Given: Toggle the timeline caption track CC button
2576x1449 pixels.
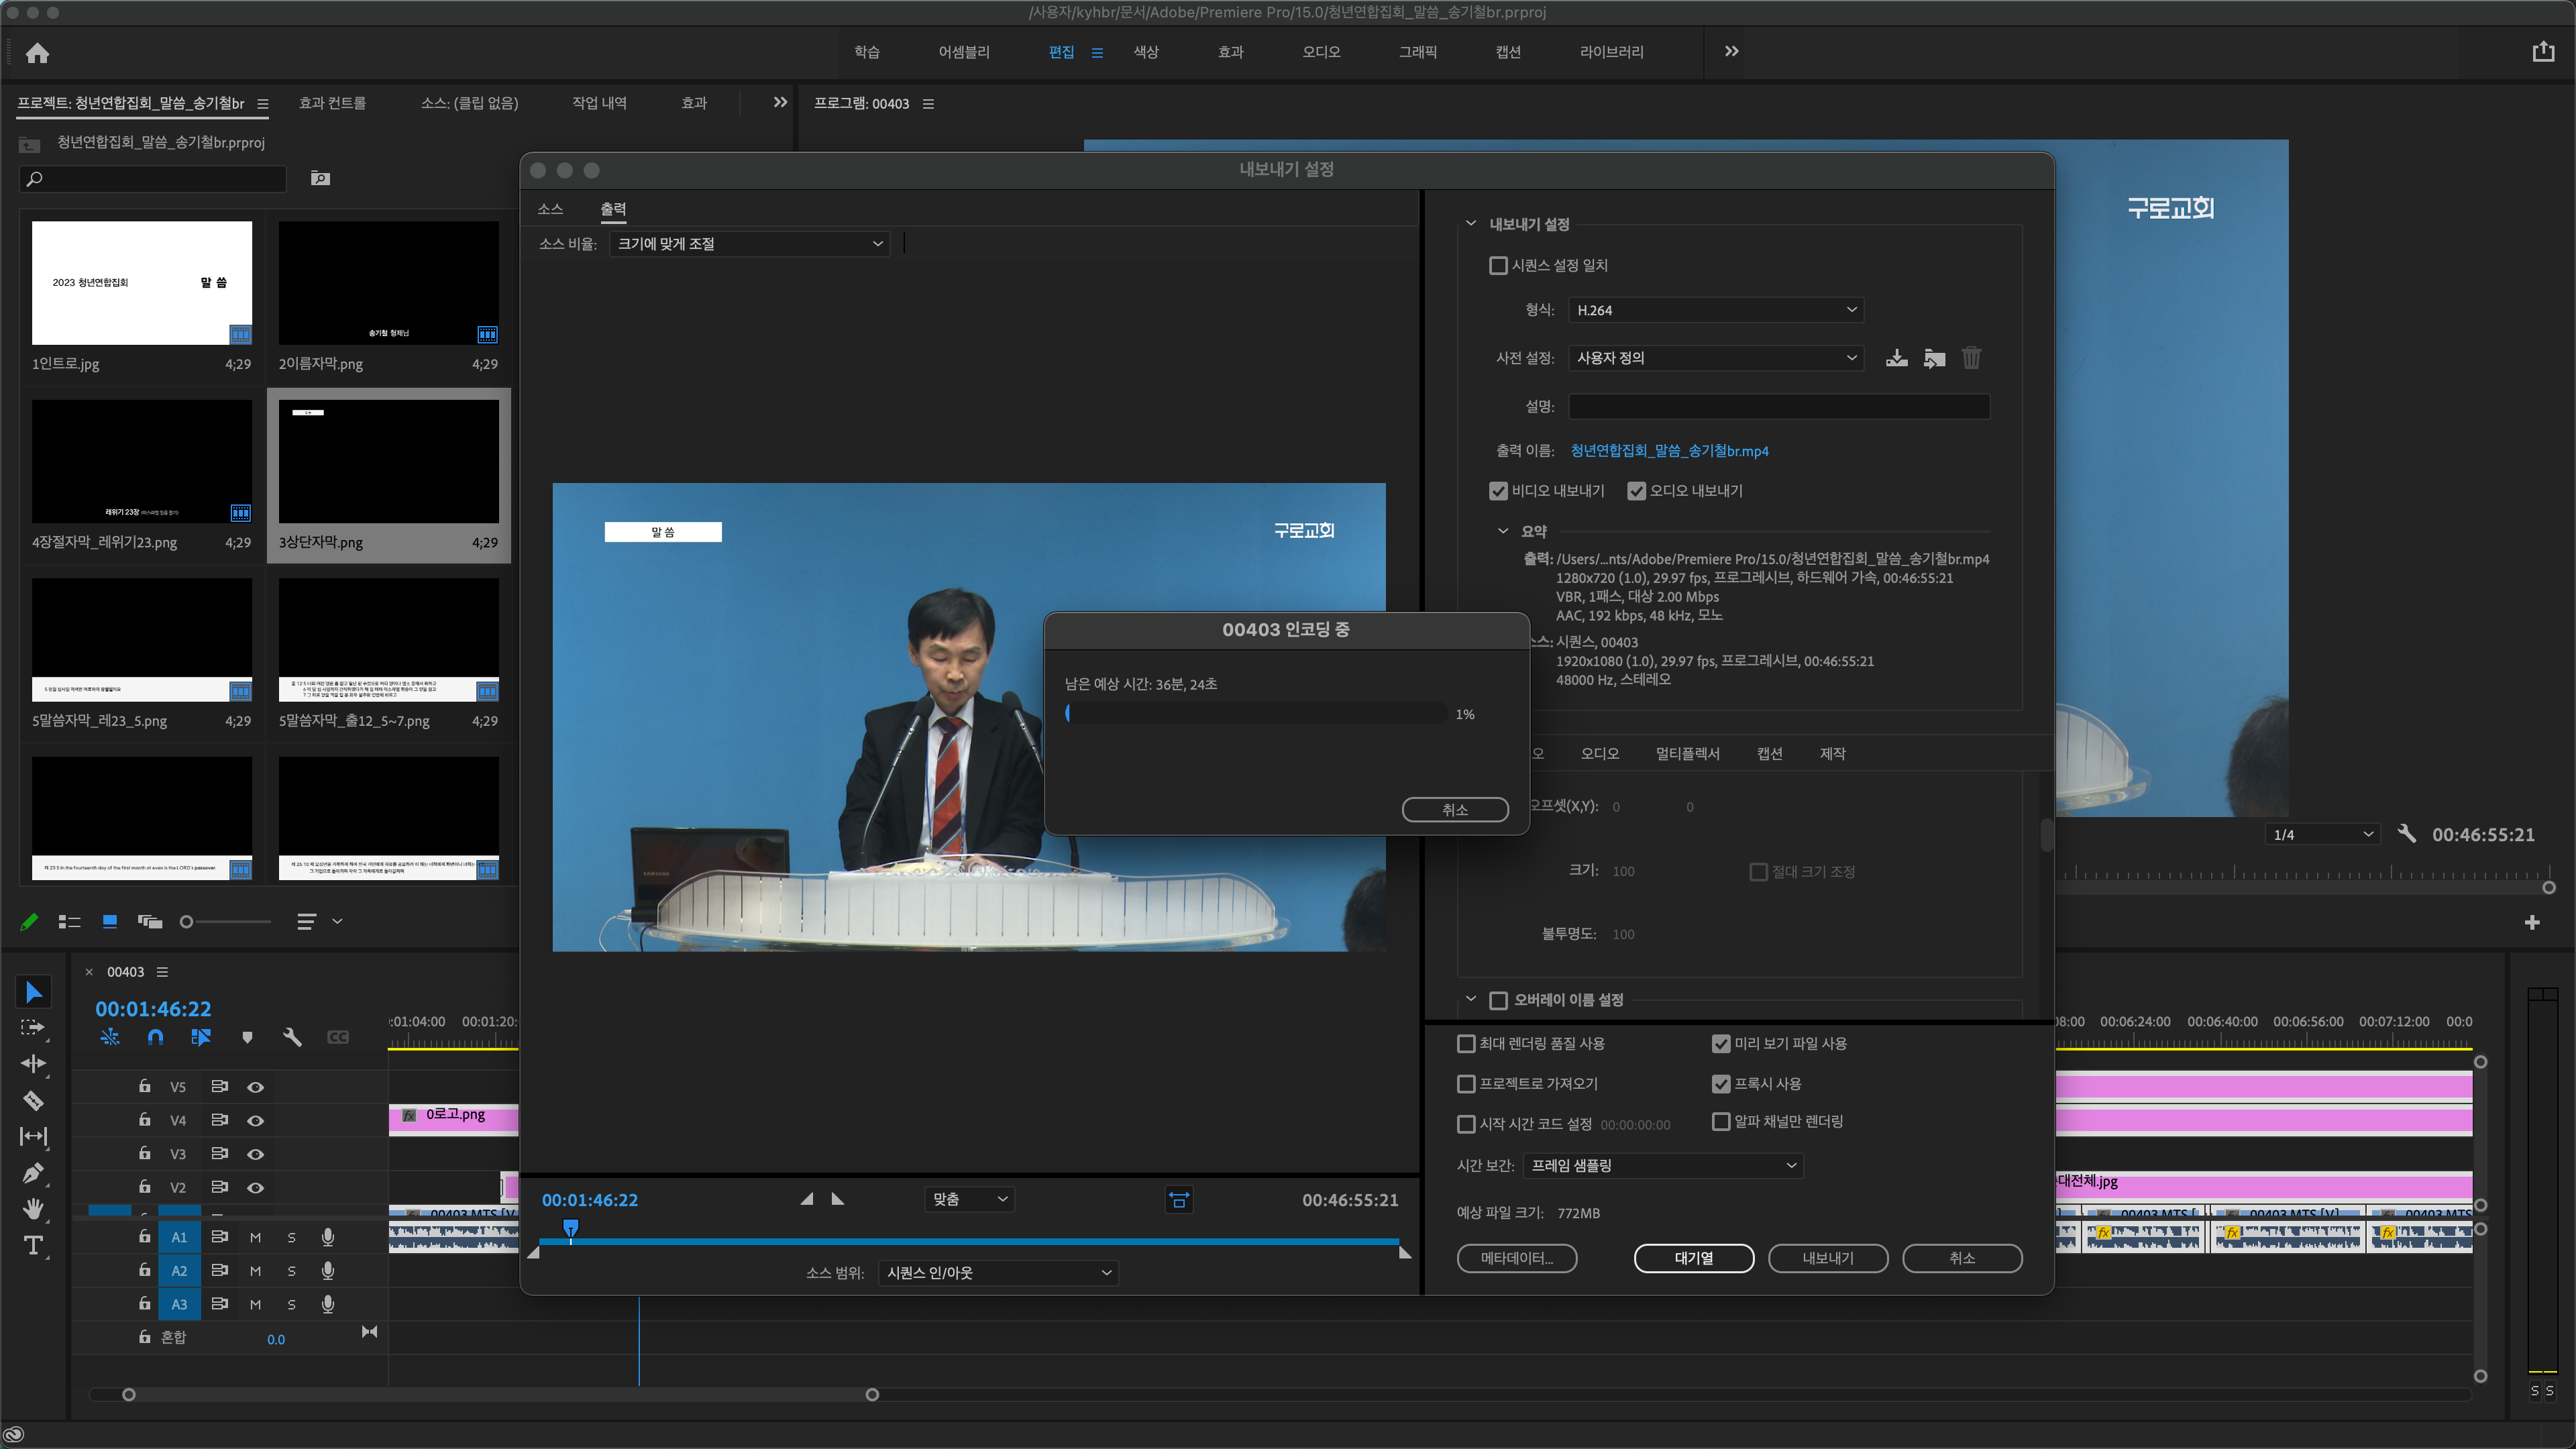Looking at the screenshot, I should pos(338,1037).
